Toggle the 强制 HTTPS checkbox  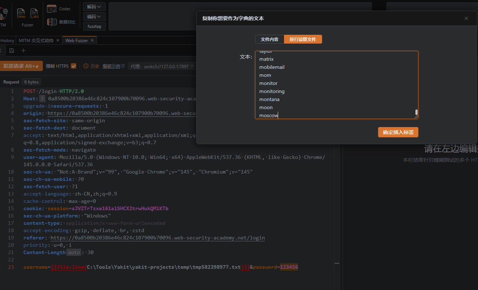74,66
